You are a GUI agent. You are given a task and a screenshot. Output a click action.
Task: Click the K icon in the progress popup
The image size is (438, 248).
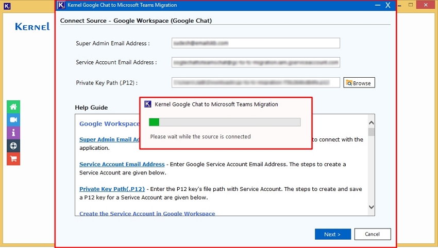point(148,104)
